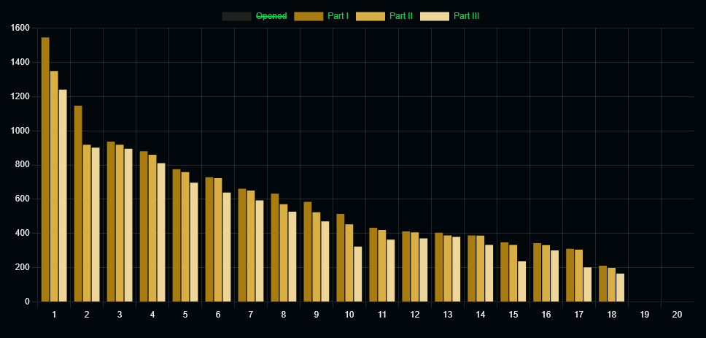Select the Part III bar for day 17

point(588,285)
